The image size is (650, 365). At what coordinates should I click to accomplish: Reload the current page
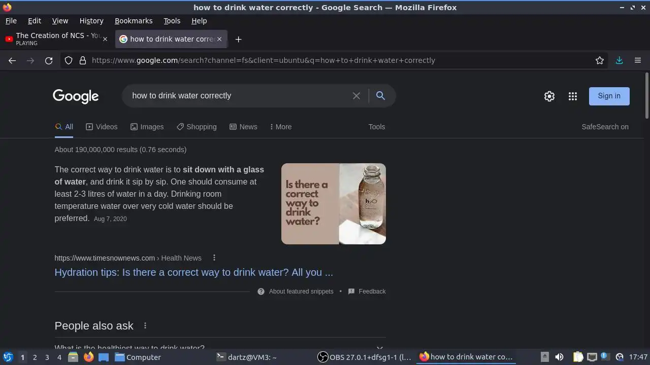[49, 60]
